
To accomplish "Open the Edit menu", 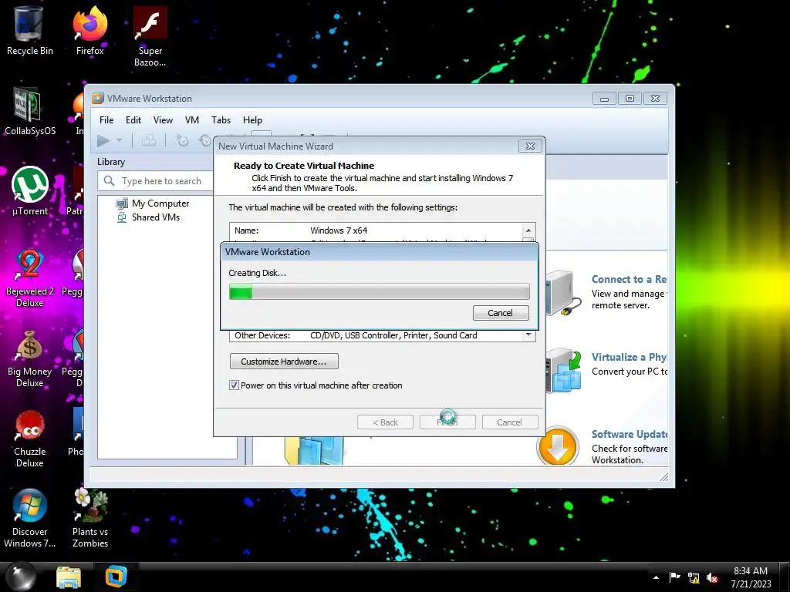I will coord(133,119).
